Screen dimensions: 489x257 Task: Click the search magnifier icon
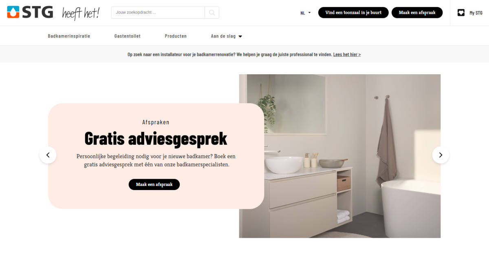click(x=212, y=13)
